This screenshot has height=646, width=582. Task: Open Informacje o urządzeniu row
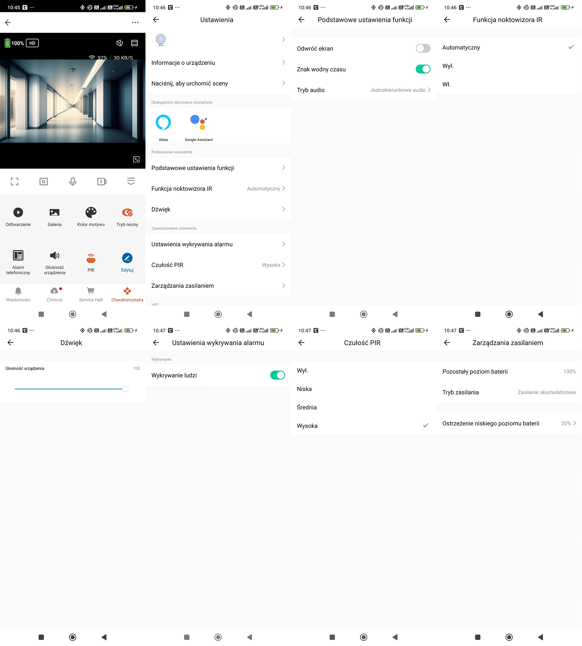pos(218,63)
